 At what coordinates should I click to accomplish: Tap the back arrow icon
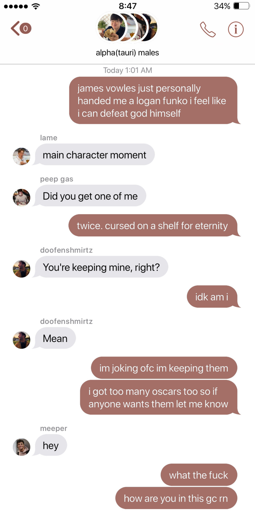(15, 28)
